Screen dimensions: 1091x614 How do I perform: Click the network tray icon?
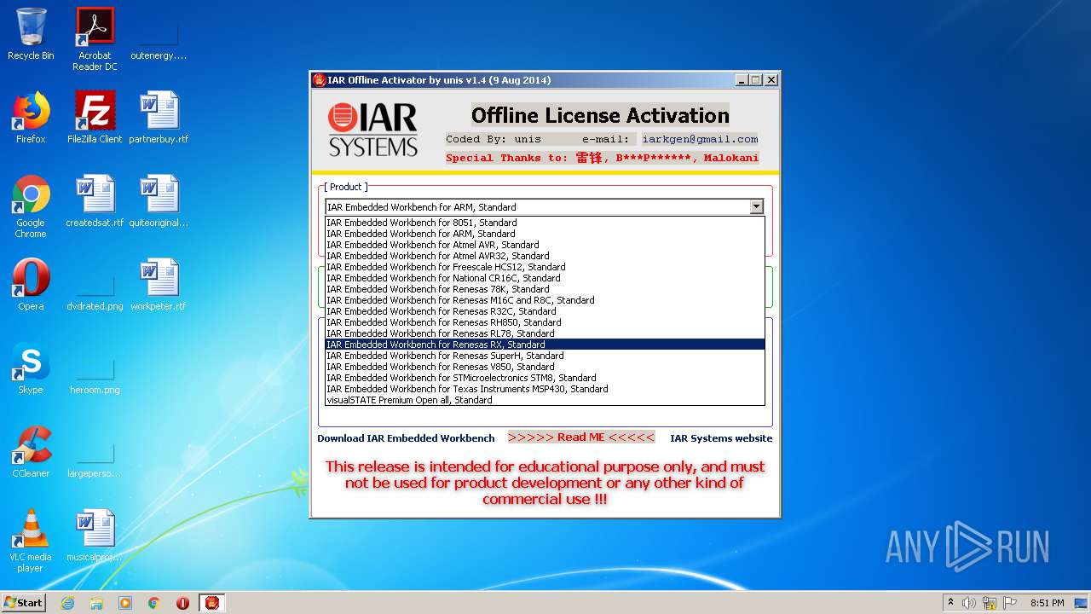click(x=989, y=603)
